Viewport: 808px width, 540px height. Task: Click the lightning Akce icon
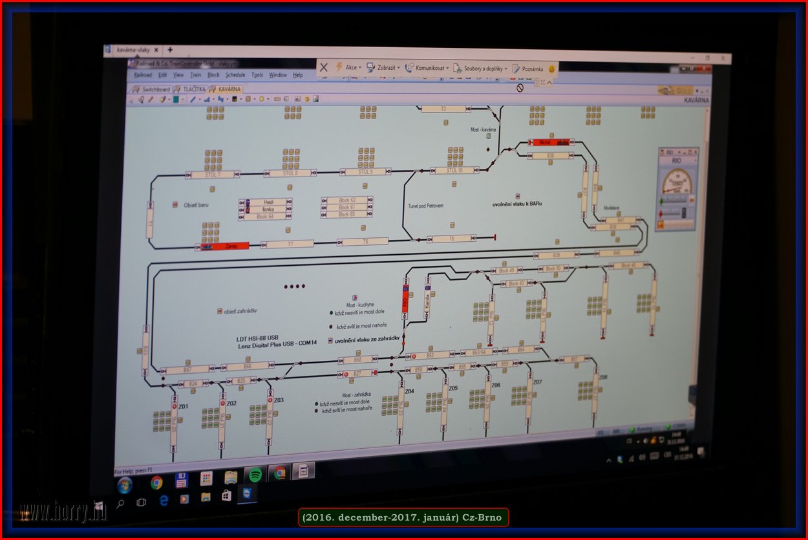coord(339,67)
